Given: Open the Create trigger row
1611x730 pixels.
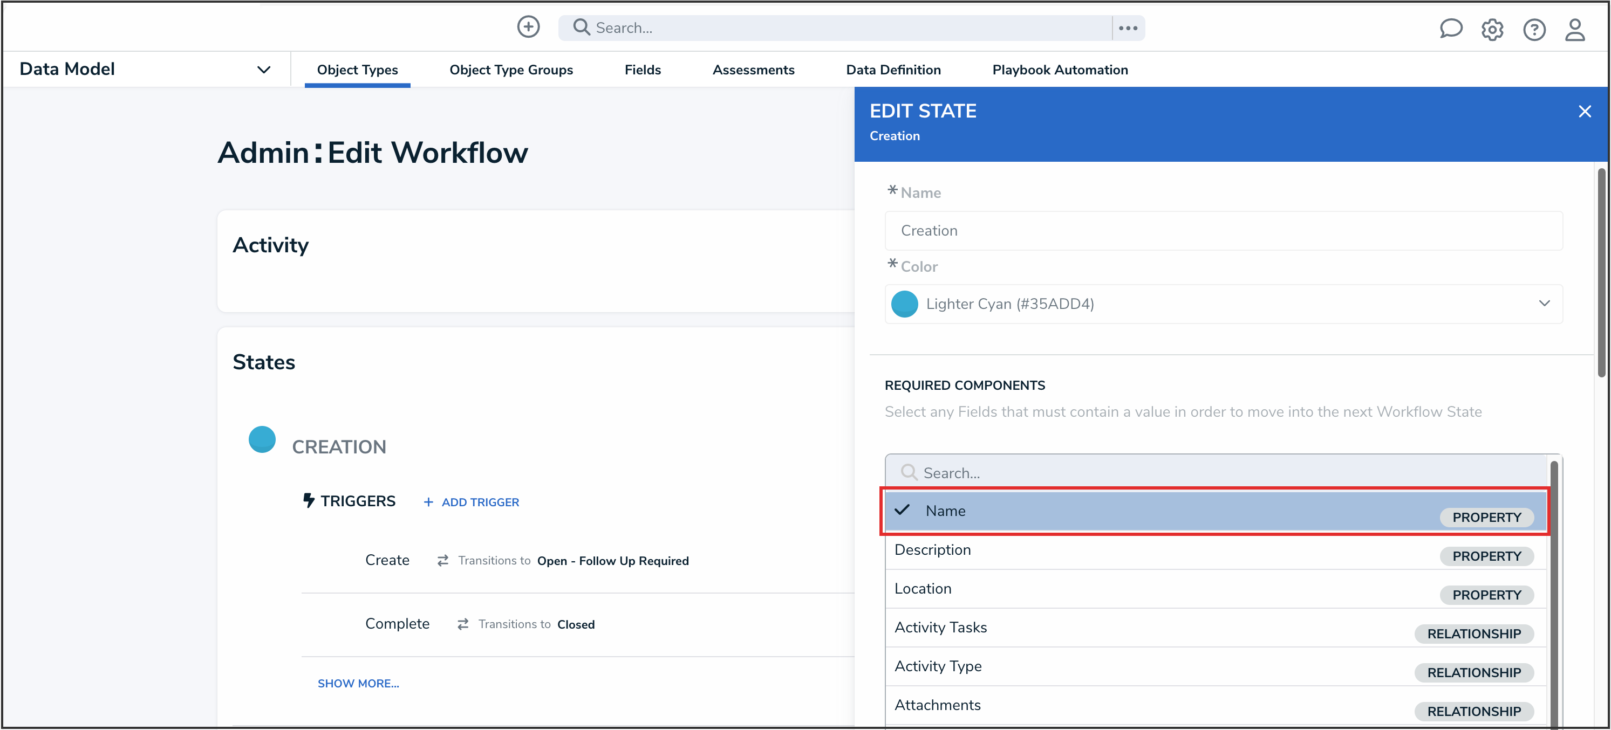Looking at the screenshot, I should tap(387, 560).
